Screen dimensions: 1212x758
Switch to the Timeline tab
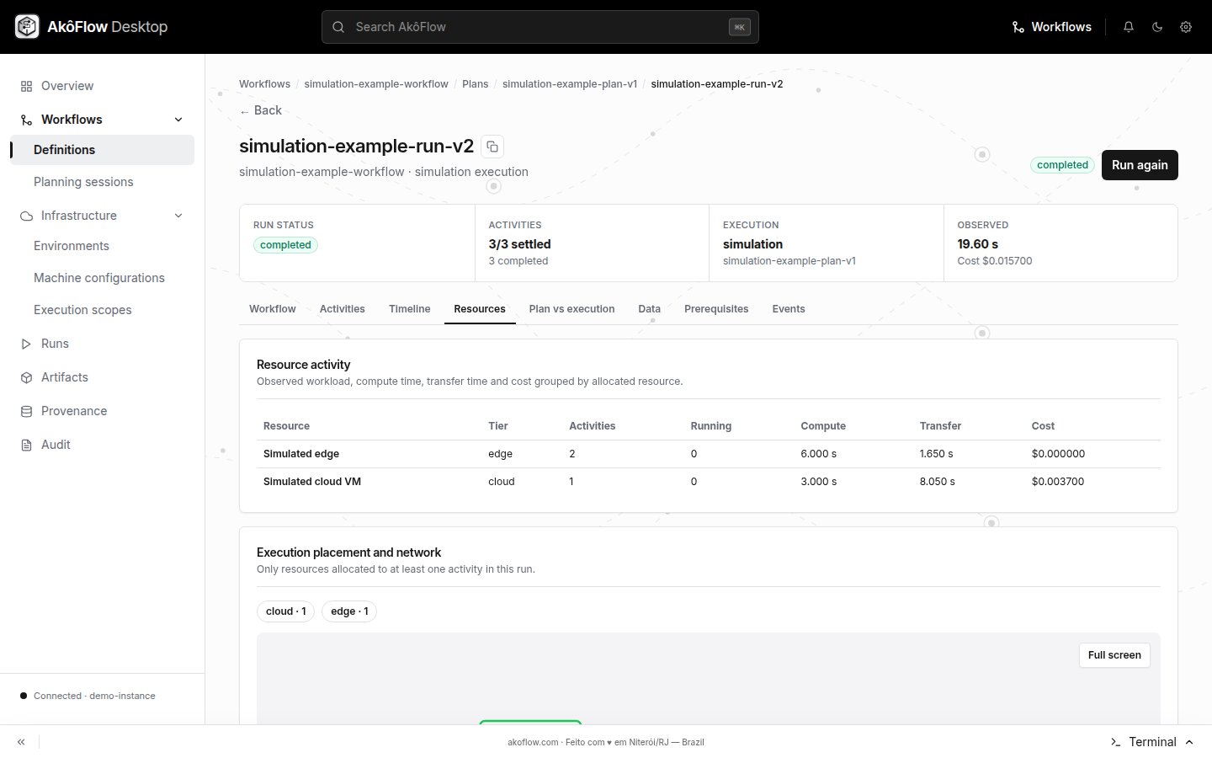[409, 309]
